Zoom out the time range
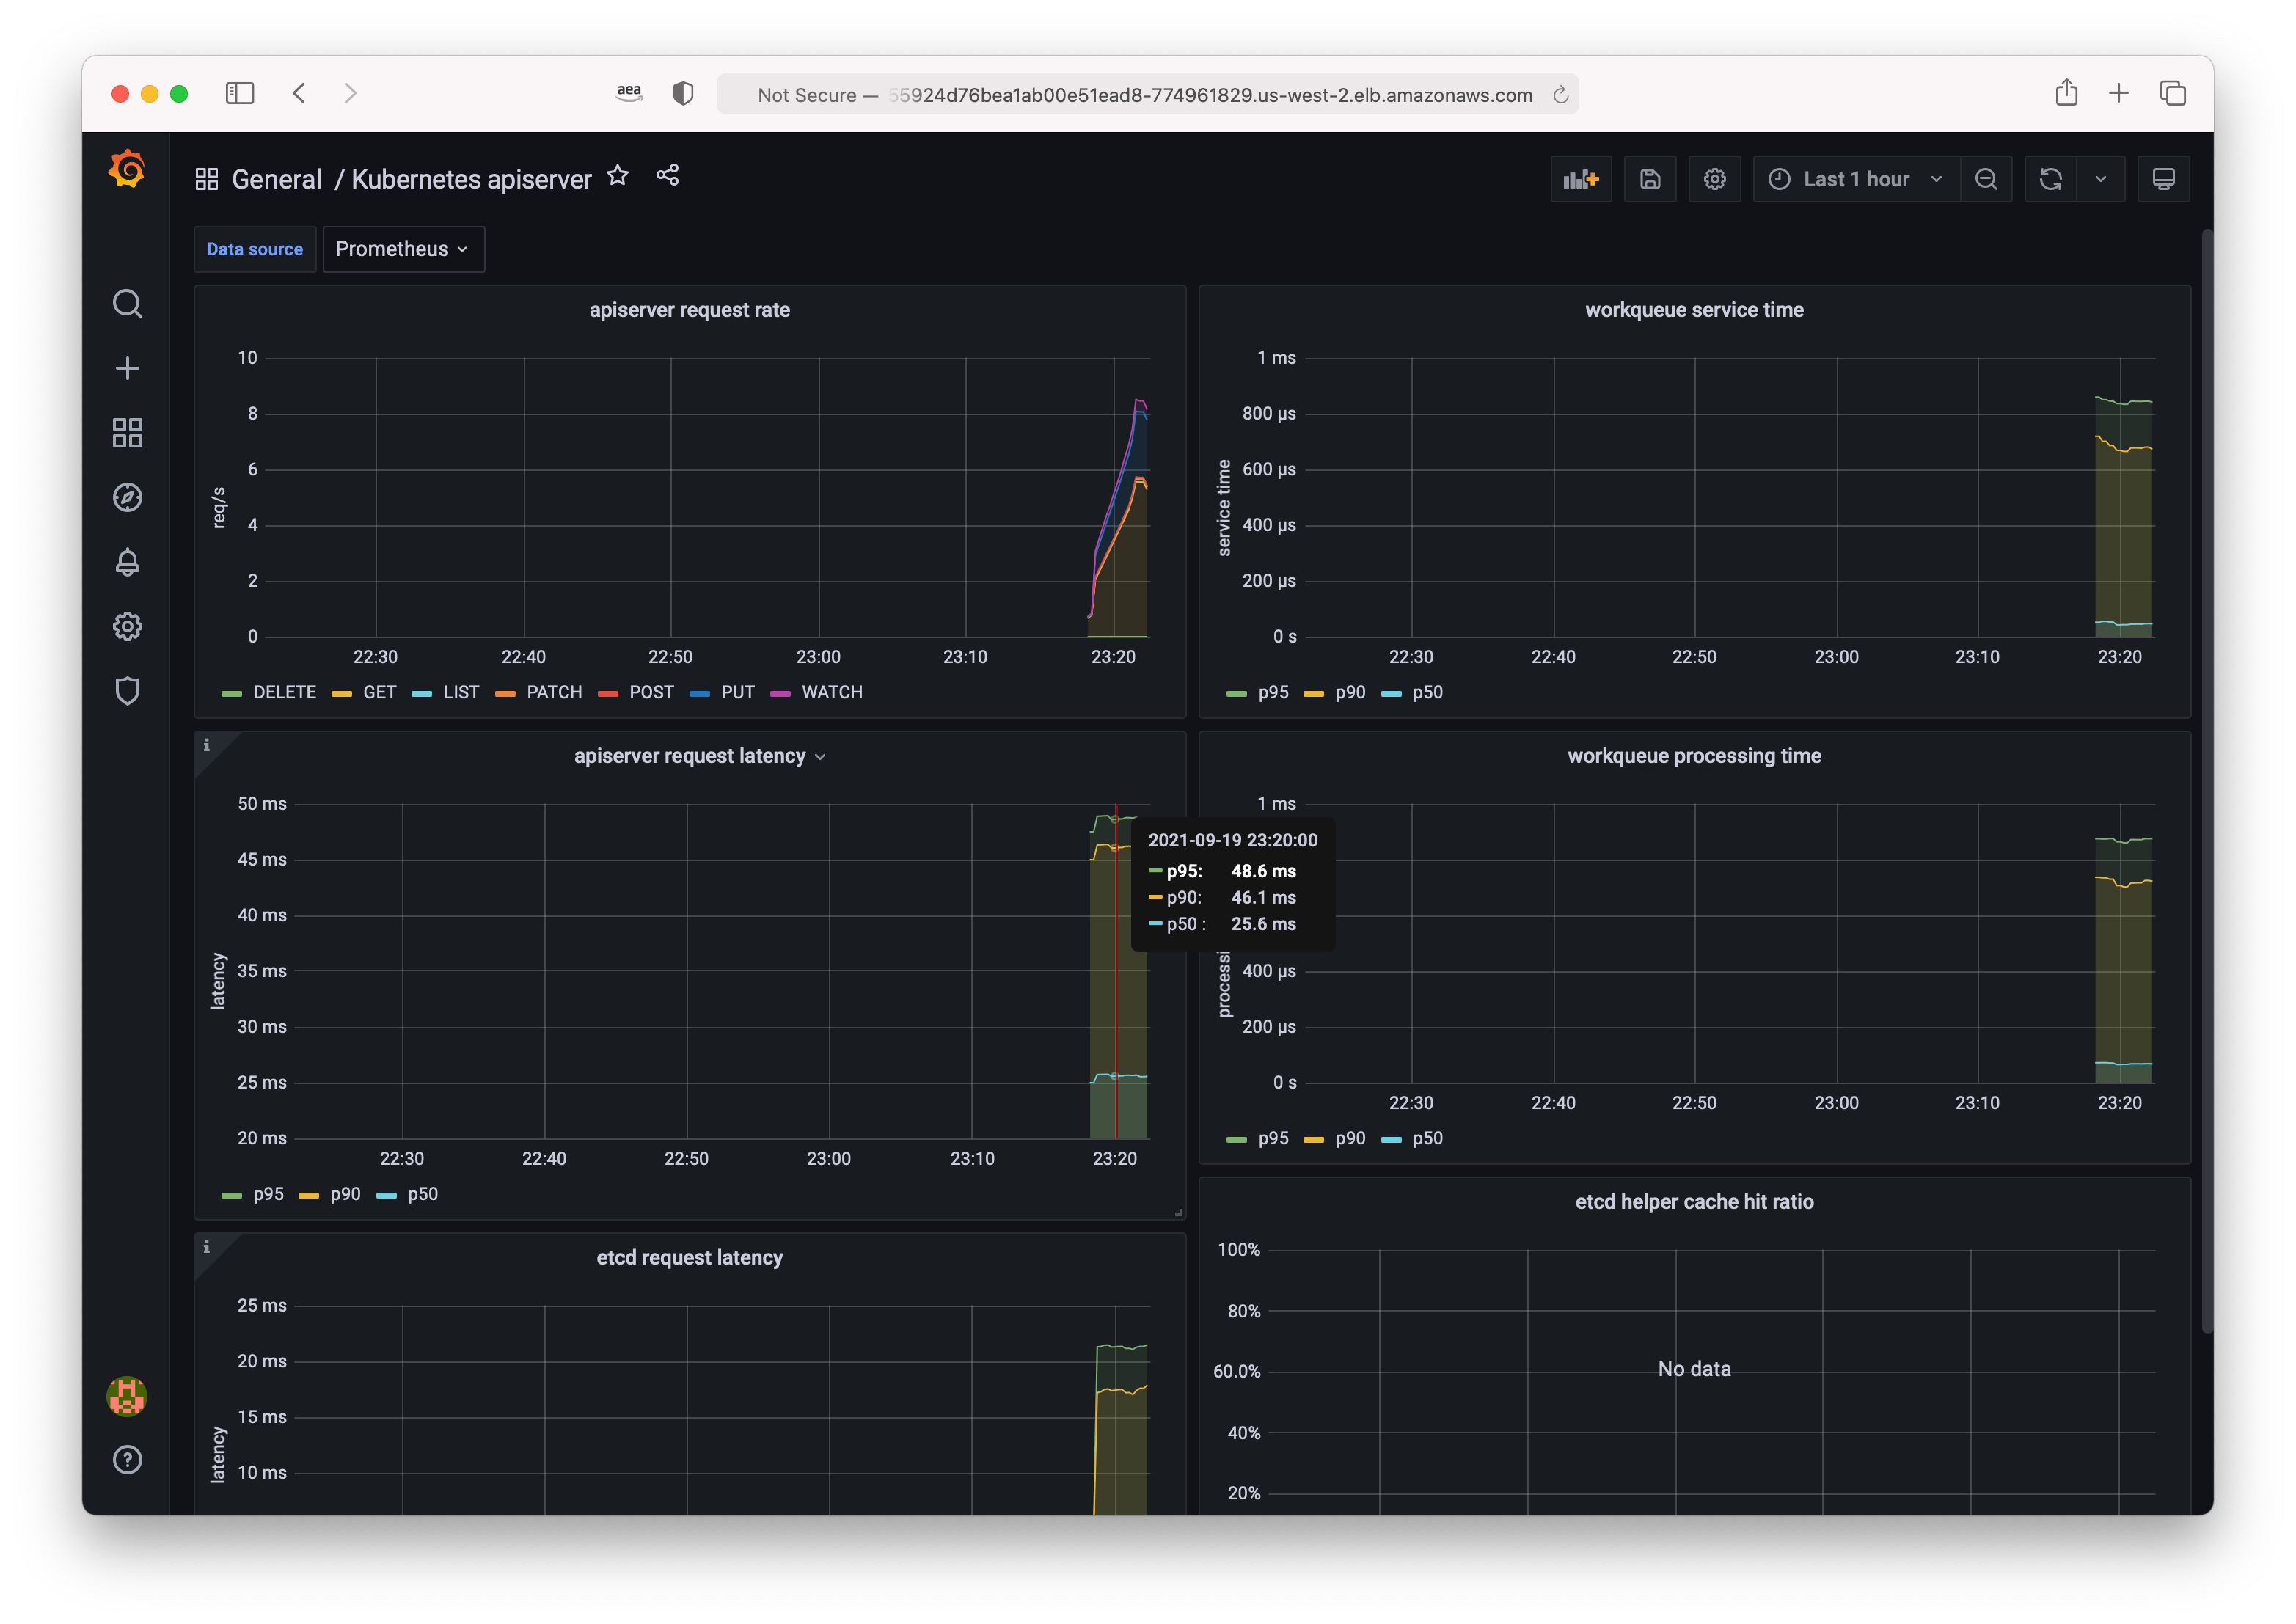This screenshot has height=1624, width=2296. [x=1986, y=178]
